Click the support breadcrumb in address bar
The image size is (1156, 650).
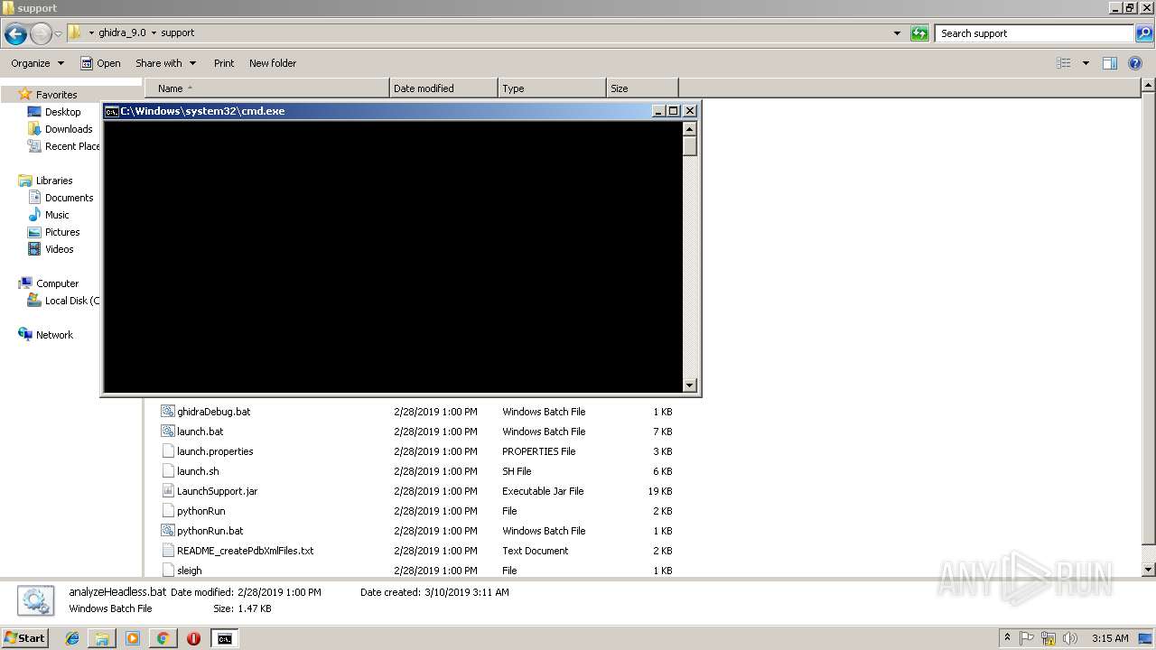click(x=177, y=33)
